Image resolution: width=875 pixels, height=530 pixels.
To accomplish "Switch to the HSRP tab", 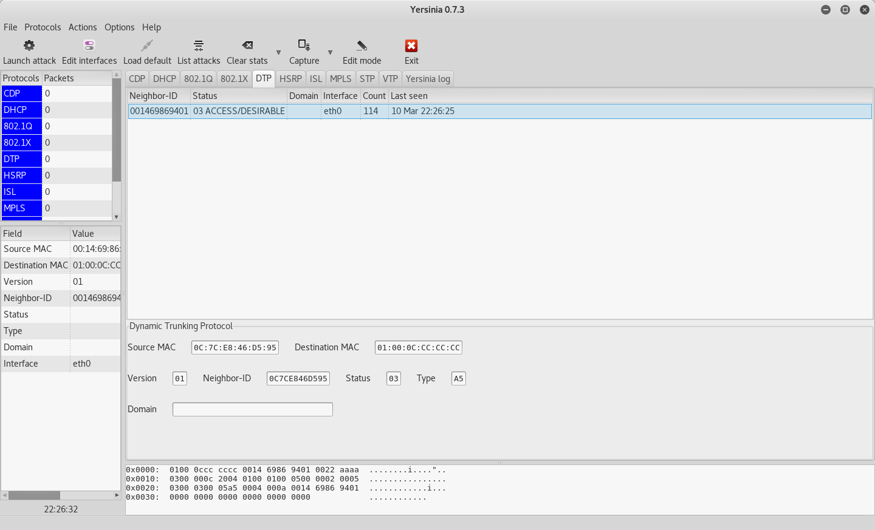I will coord(290,79).
